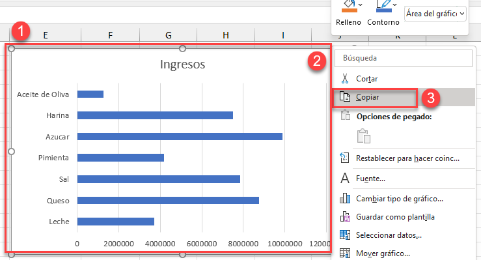Select column header I

click(283, 35)
